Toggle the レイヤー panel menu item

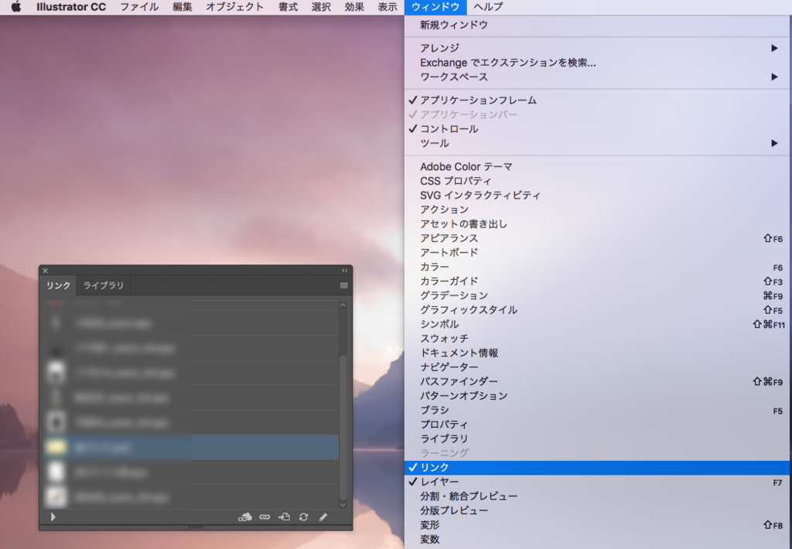click(598, 482)
